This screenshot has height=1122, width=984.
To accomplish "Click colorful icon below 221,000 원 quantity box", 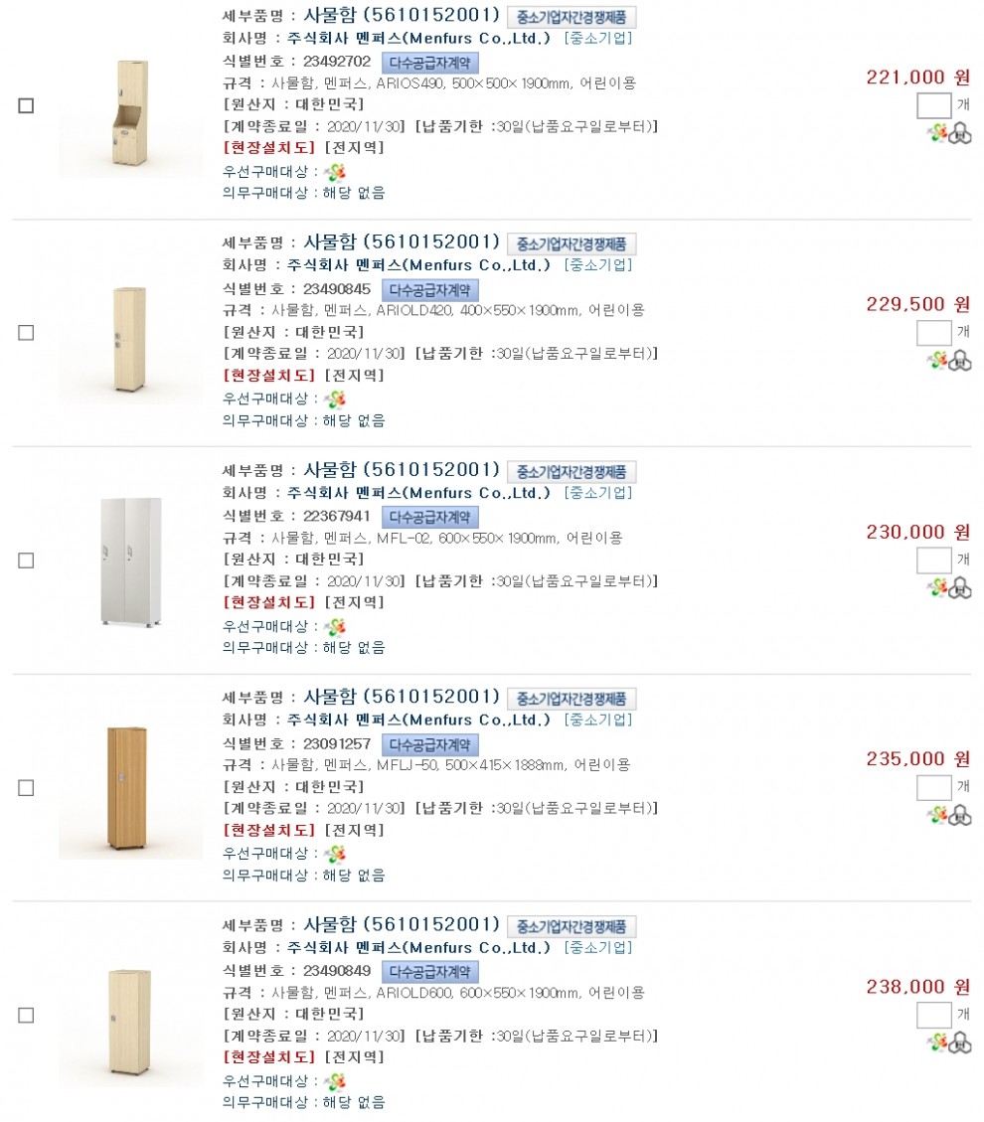I will 937,133.
